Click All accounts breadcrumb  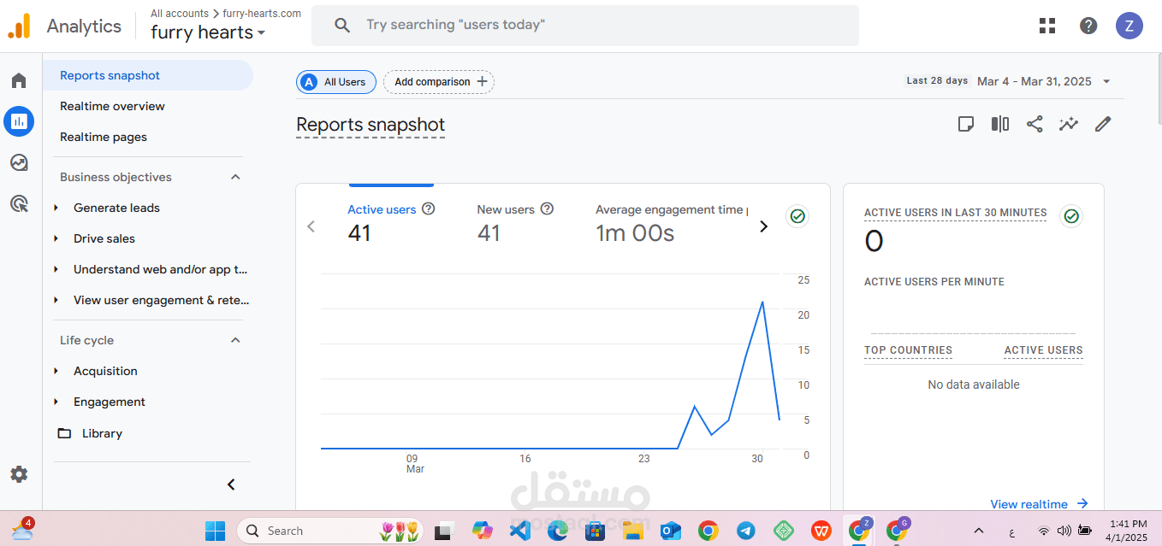180,13
